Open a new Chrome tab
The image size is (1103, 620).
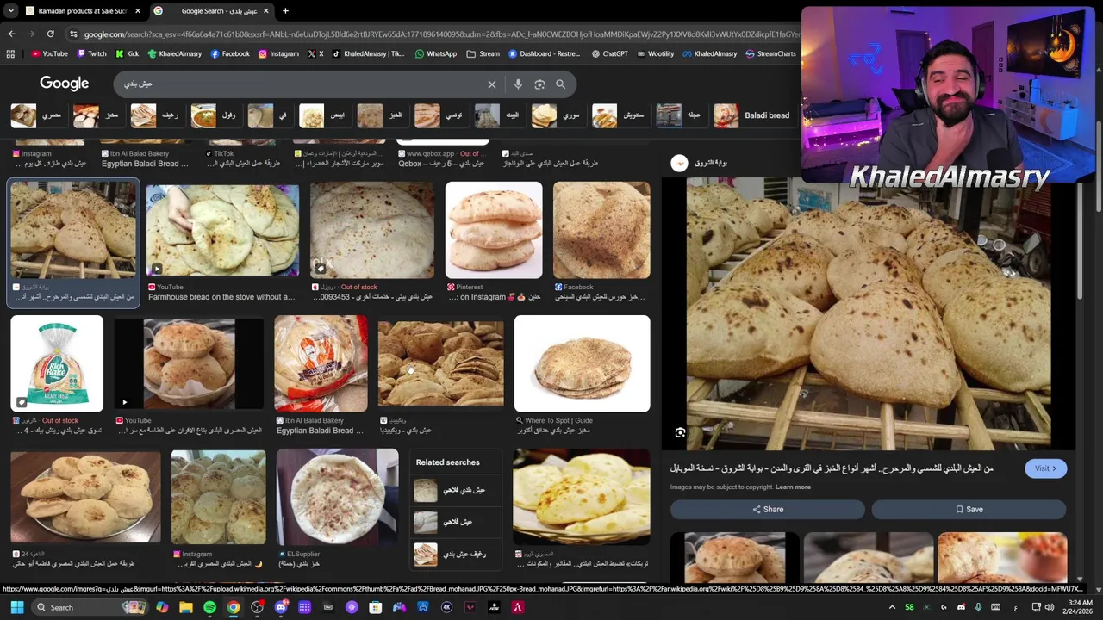285,11
